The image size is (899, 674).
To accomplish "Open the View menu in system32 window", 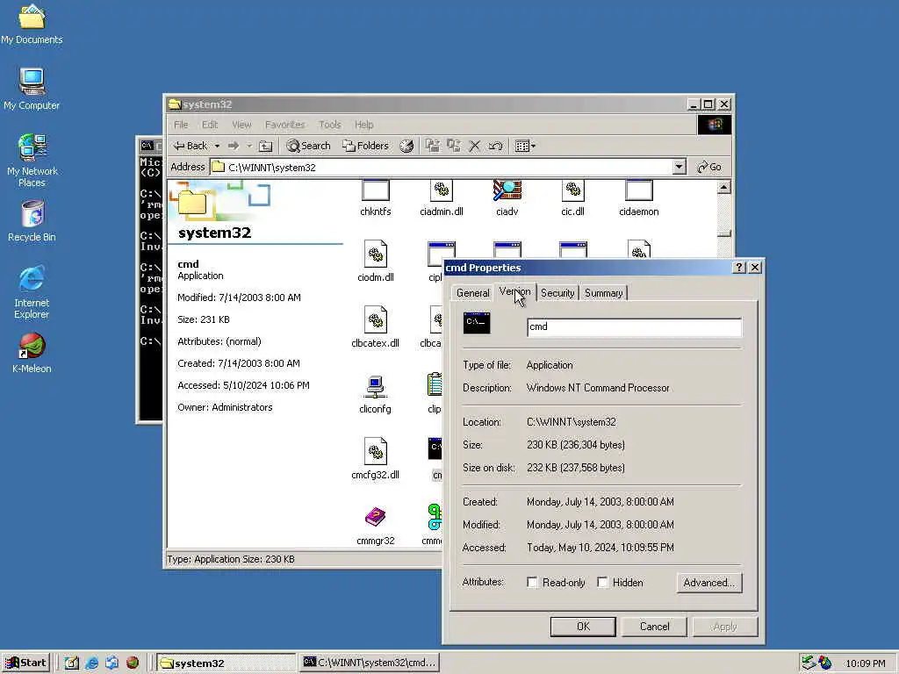I will [x=241, y=125].
